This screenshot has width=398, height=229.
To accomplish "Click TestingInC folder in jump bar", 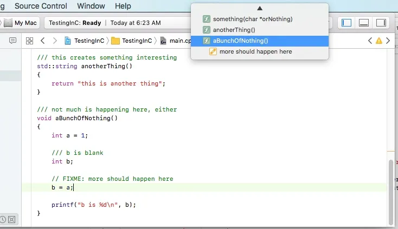I will [x=131, y=41].
